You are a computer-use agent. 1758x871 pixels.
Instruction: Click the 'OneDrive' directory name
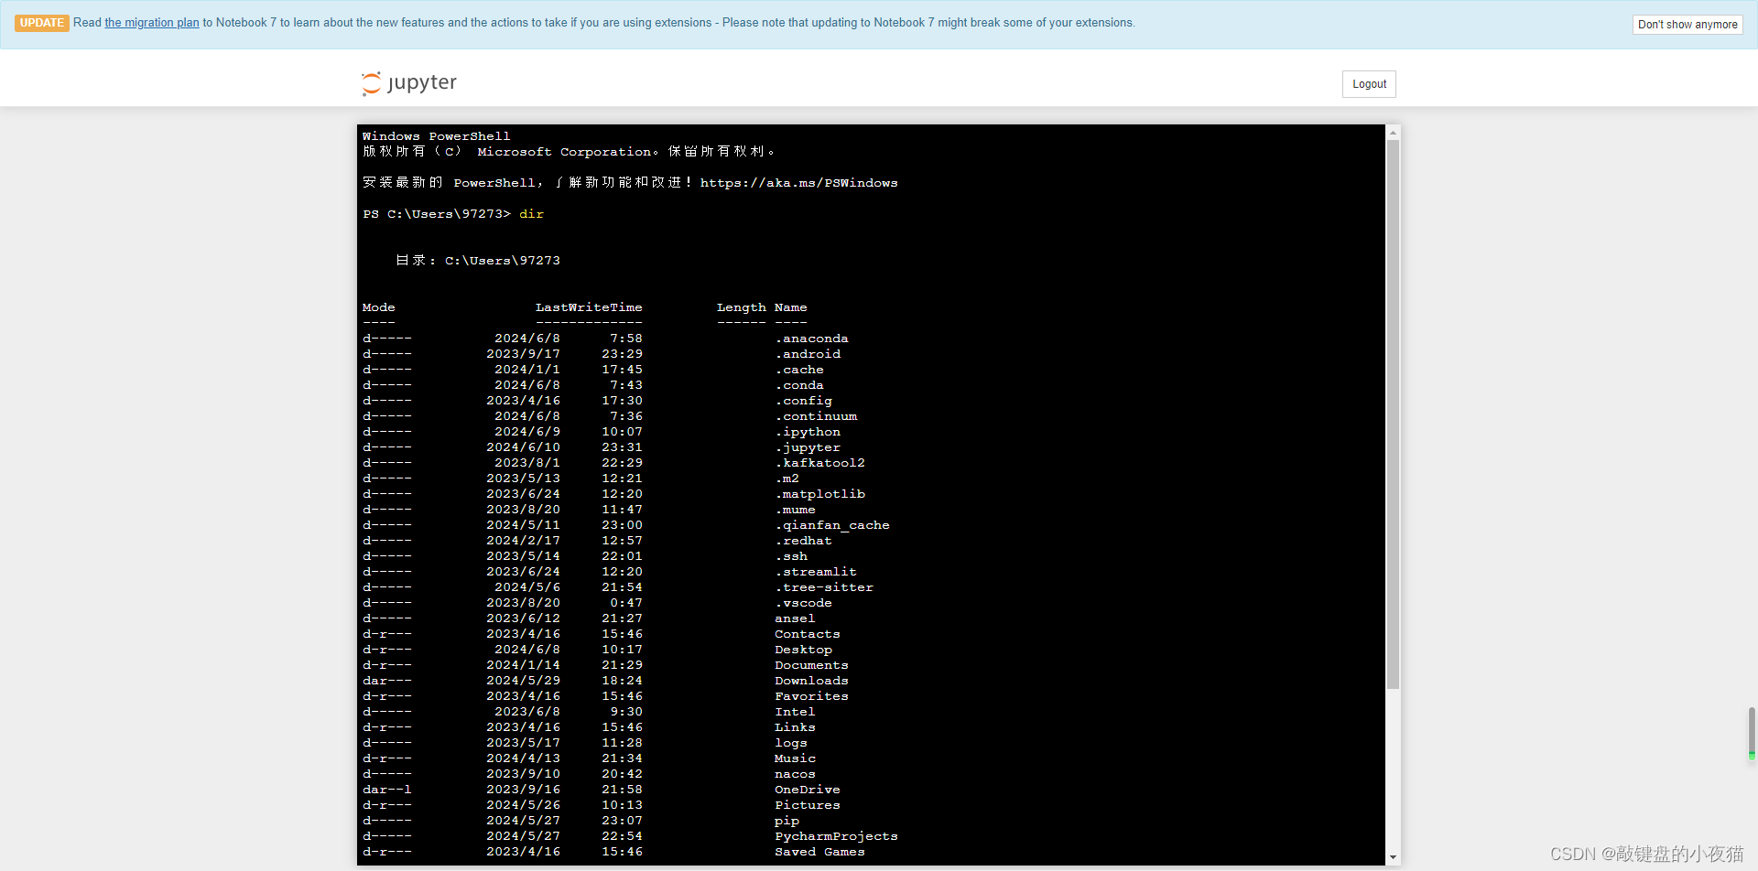(808, 790)
